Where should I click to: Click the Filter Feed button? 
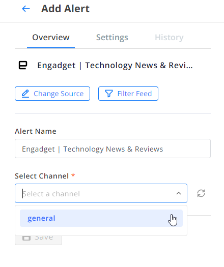point(128,94)
